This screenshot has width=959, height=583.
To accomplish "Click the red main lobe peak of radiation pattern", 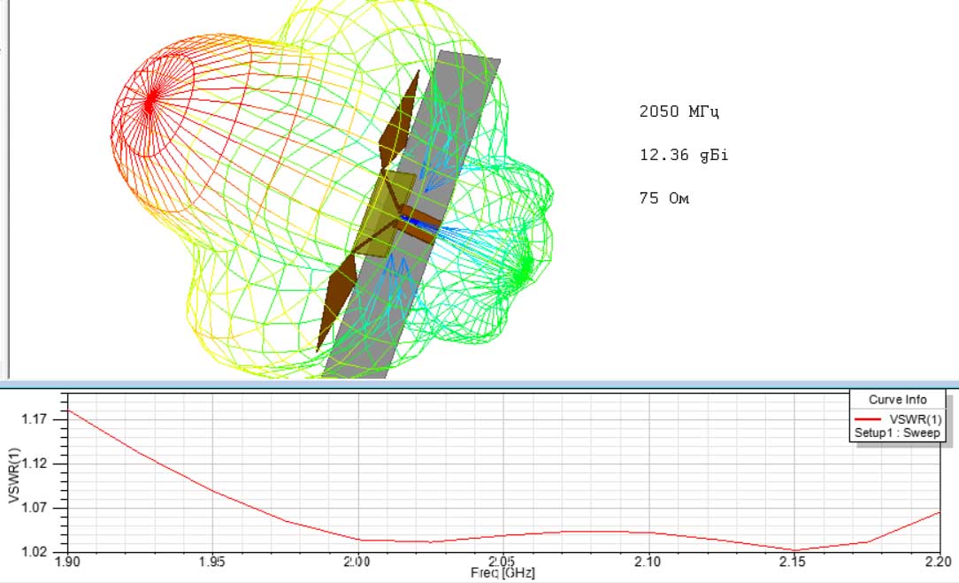I will 150,100.
